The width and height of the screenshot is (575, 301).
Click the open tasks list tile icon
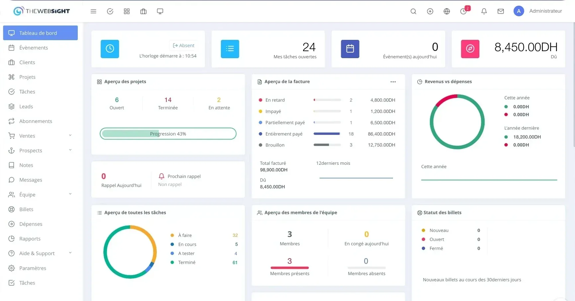click(230, 49)
